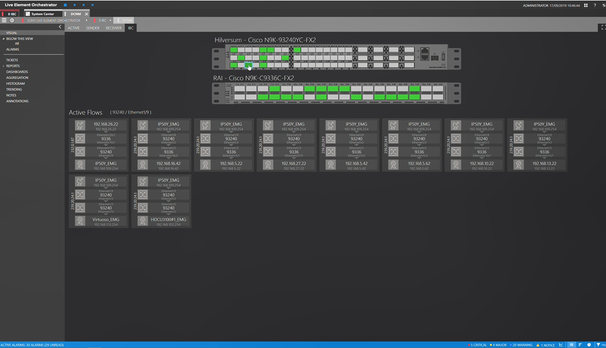Viewport: 606px width, 348px height.
Task: Click the sender dish icon on Virtuoso_EMG flow card
Action: (x=80, y=181)
